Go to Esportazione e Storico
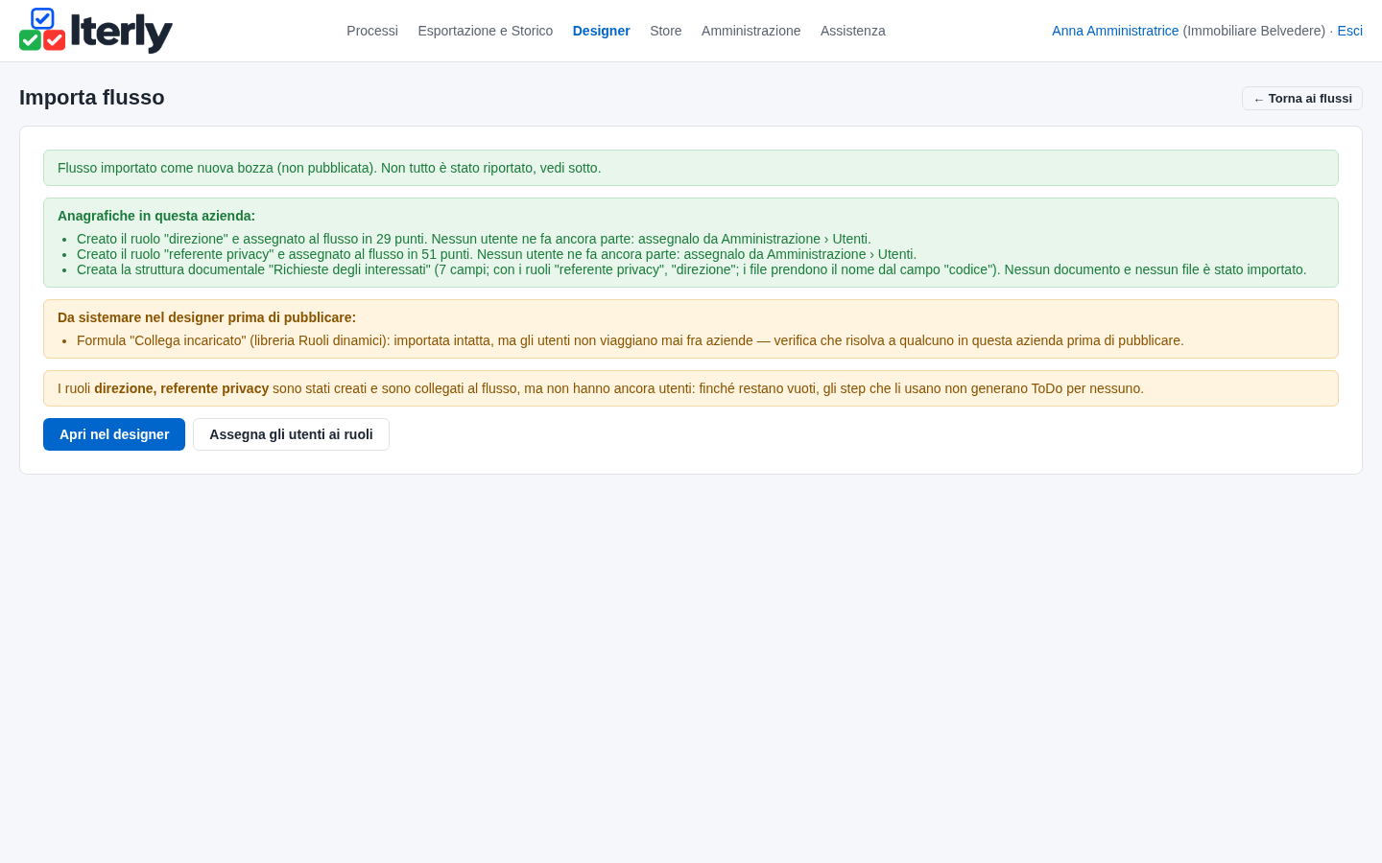This screenshot has width=1382, height=863. click(x=486, y=31)
